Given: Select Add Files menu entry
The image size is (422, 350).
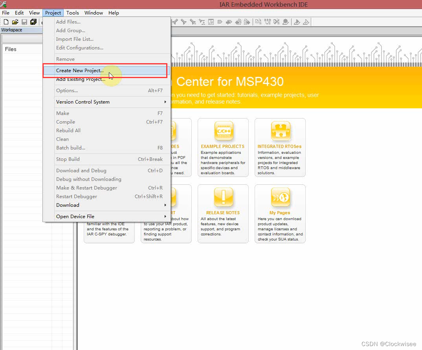Looking at the screenshot, I should coord(107,22).
